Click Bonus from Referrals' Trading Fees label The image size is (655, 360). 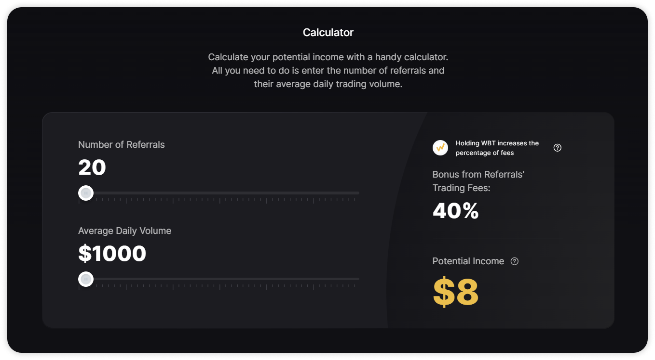tap(478, 181)
